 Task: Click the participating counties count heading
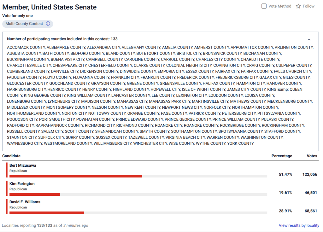[62, 39]
